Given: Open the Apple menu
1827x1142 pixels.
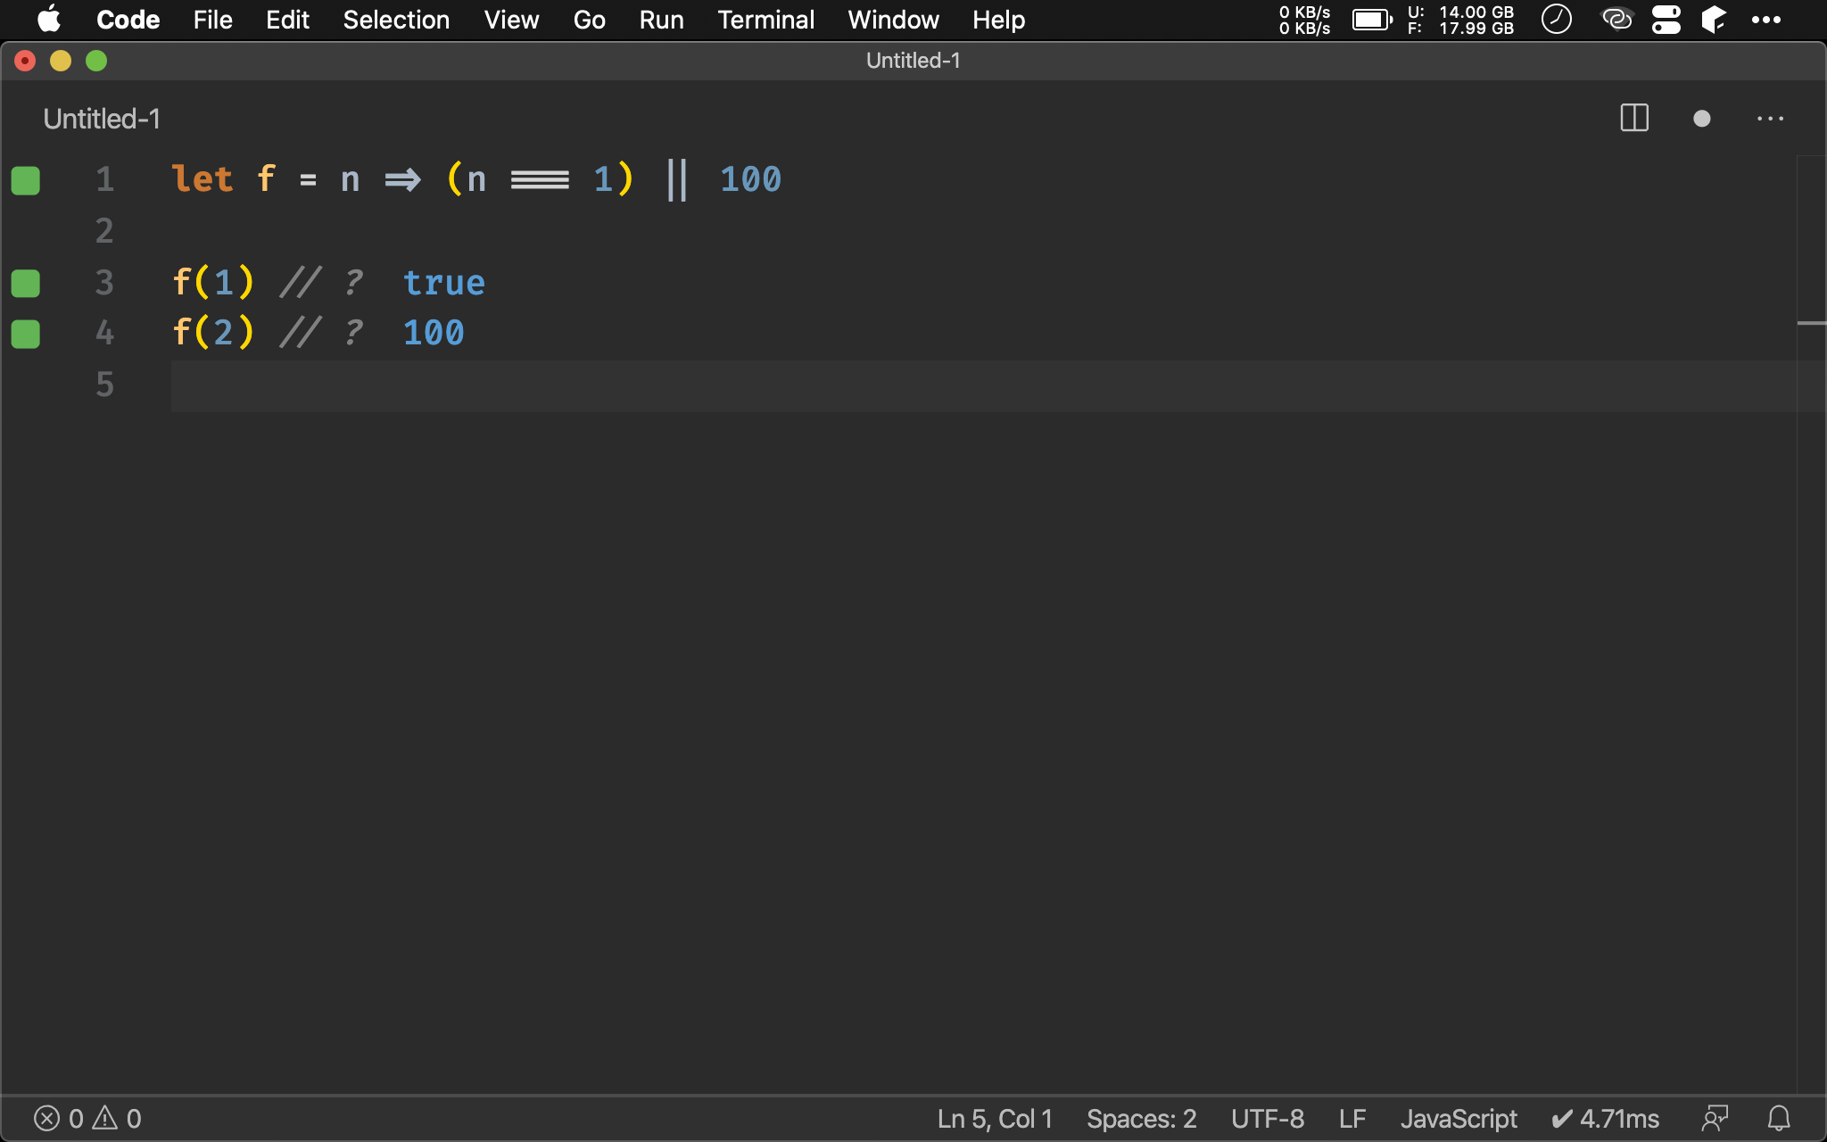Looking at the screenshot, I should (49, 19).
